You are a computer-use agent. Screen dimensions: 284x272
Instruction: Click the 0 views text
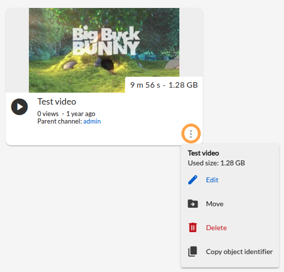(x=48, y=114)
